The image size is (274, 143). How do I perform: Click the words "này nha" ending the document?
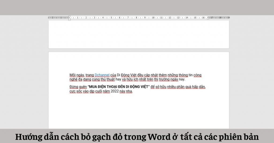tap(126, 92)
